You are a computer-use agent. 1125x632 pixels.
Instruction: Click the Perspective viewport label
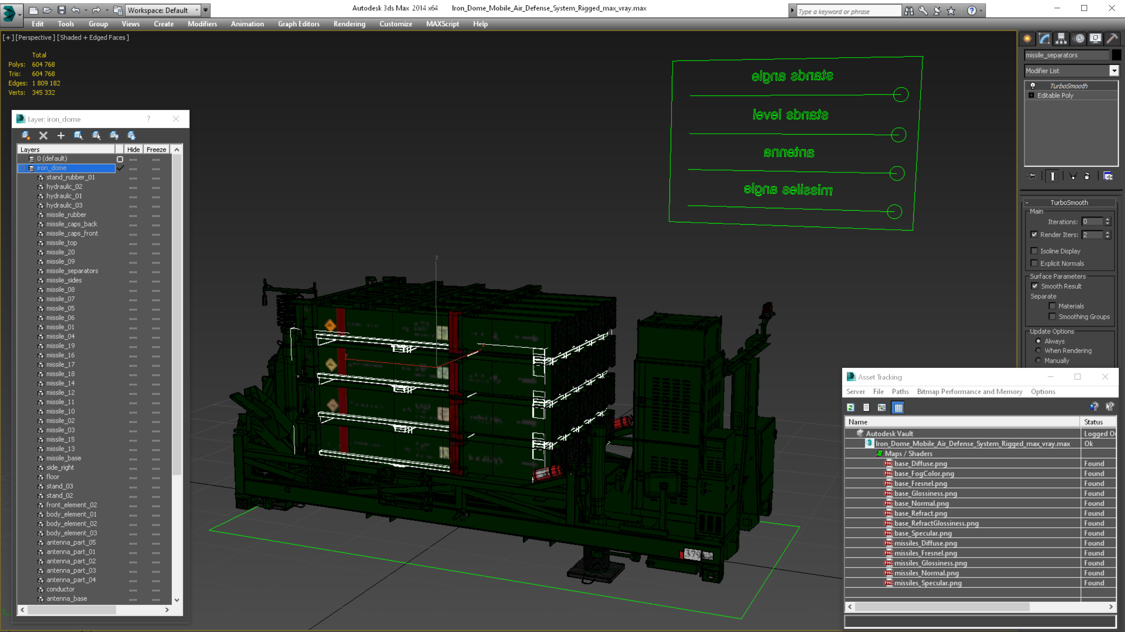tap(36, 37)
